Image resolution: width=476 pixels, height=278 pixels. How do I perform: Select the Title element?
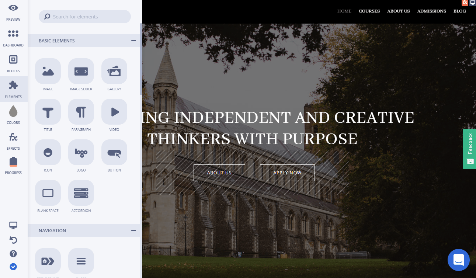tap(48, 112)
